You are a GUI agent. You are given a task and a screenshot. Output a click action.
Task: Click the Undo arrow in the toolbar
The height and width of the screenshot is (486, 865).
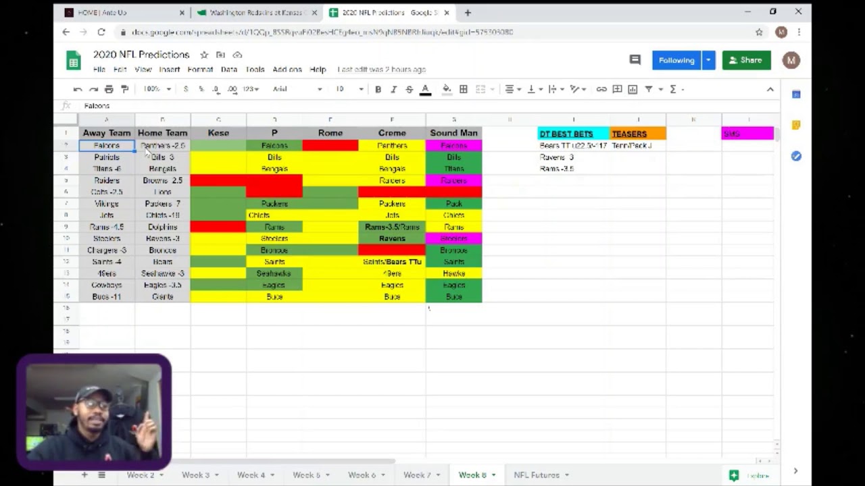(78, 89)
